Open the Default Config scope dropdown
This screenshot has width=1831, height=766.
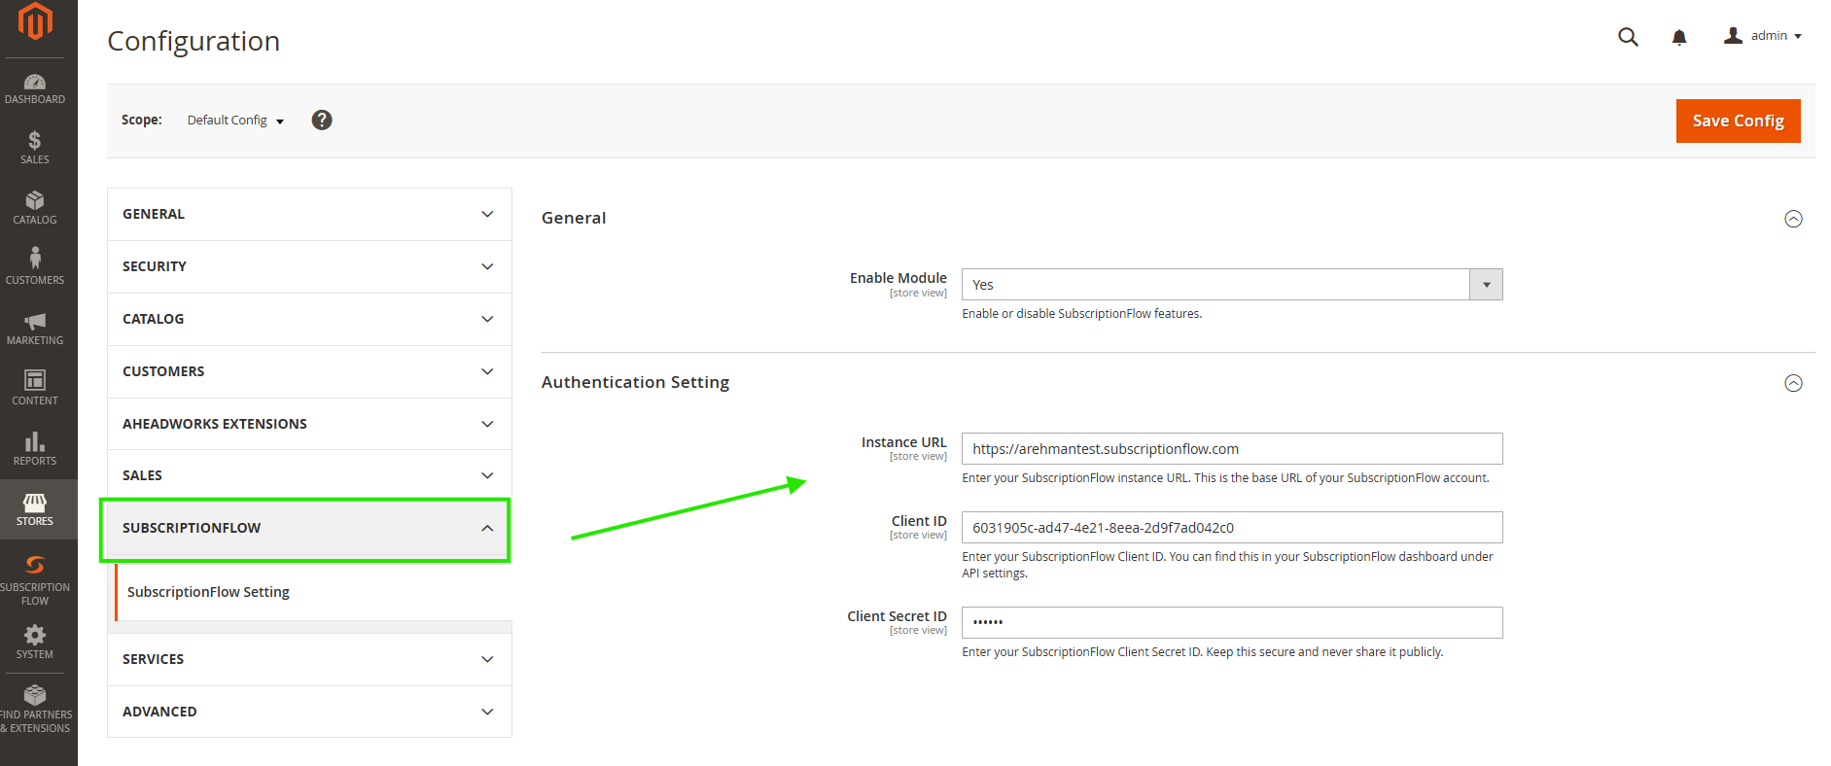[235, 121]
